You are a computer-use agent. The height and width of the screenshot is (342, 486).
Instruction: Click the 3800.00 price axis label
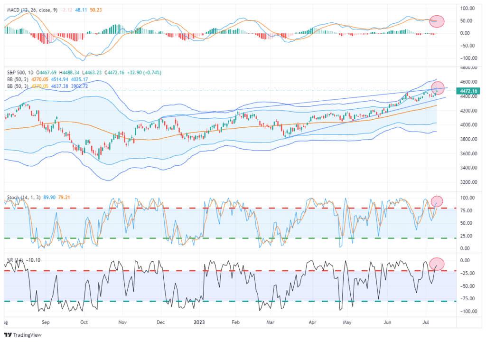coord(468,139)
